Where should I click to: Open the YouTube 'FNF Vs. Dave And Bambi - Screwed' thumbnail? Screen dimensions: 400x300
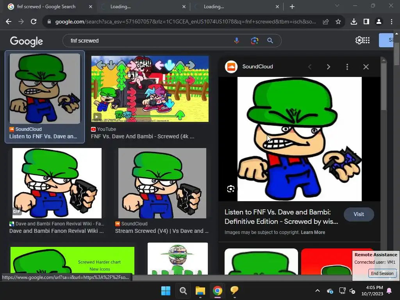150,89
